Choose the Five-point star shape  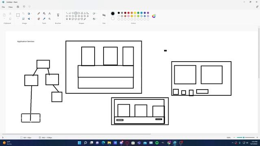point(67,19)
